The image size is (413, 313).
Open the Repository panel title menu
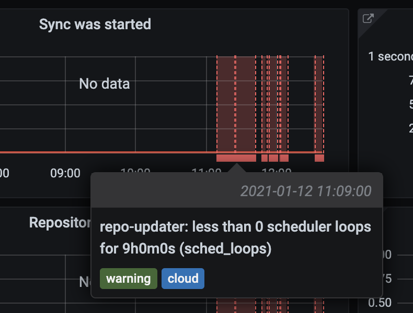tap(60, 222)
